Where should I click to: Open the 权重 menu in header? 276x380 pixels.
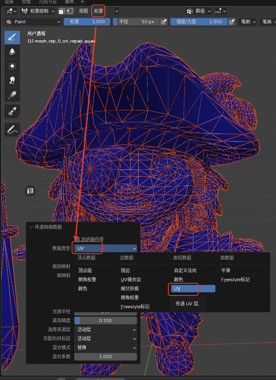point(99,11)
